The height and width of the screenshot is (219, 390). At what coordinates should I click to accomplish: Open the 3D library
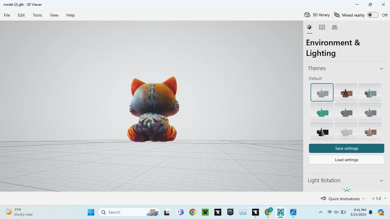[317, 15]
